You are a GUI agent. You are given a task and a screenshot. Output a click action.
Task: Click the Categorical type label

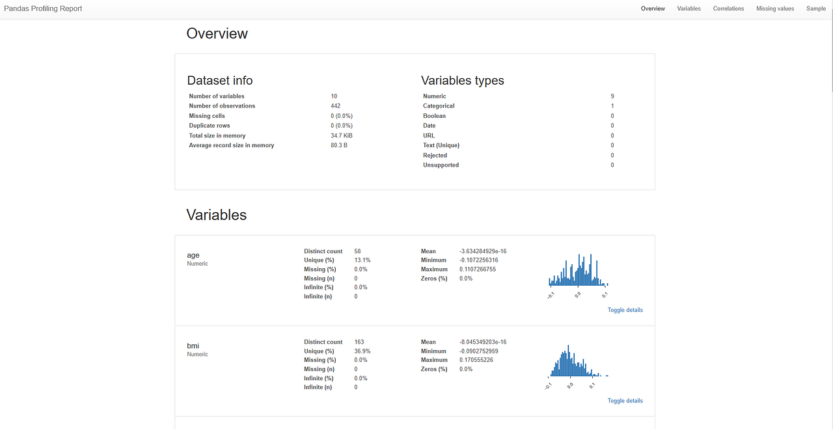[439, 105]
